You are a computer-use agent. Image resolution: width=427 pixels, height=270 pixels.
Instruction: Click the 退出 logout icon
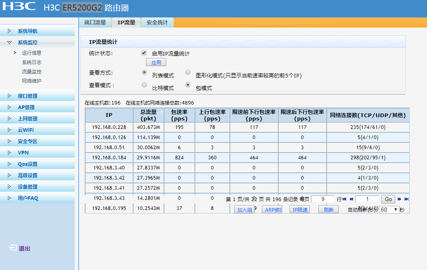tap(13, 248)
